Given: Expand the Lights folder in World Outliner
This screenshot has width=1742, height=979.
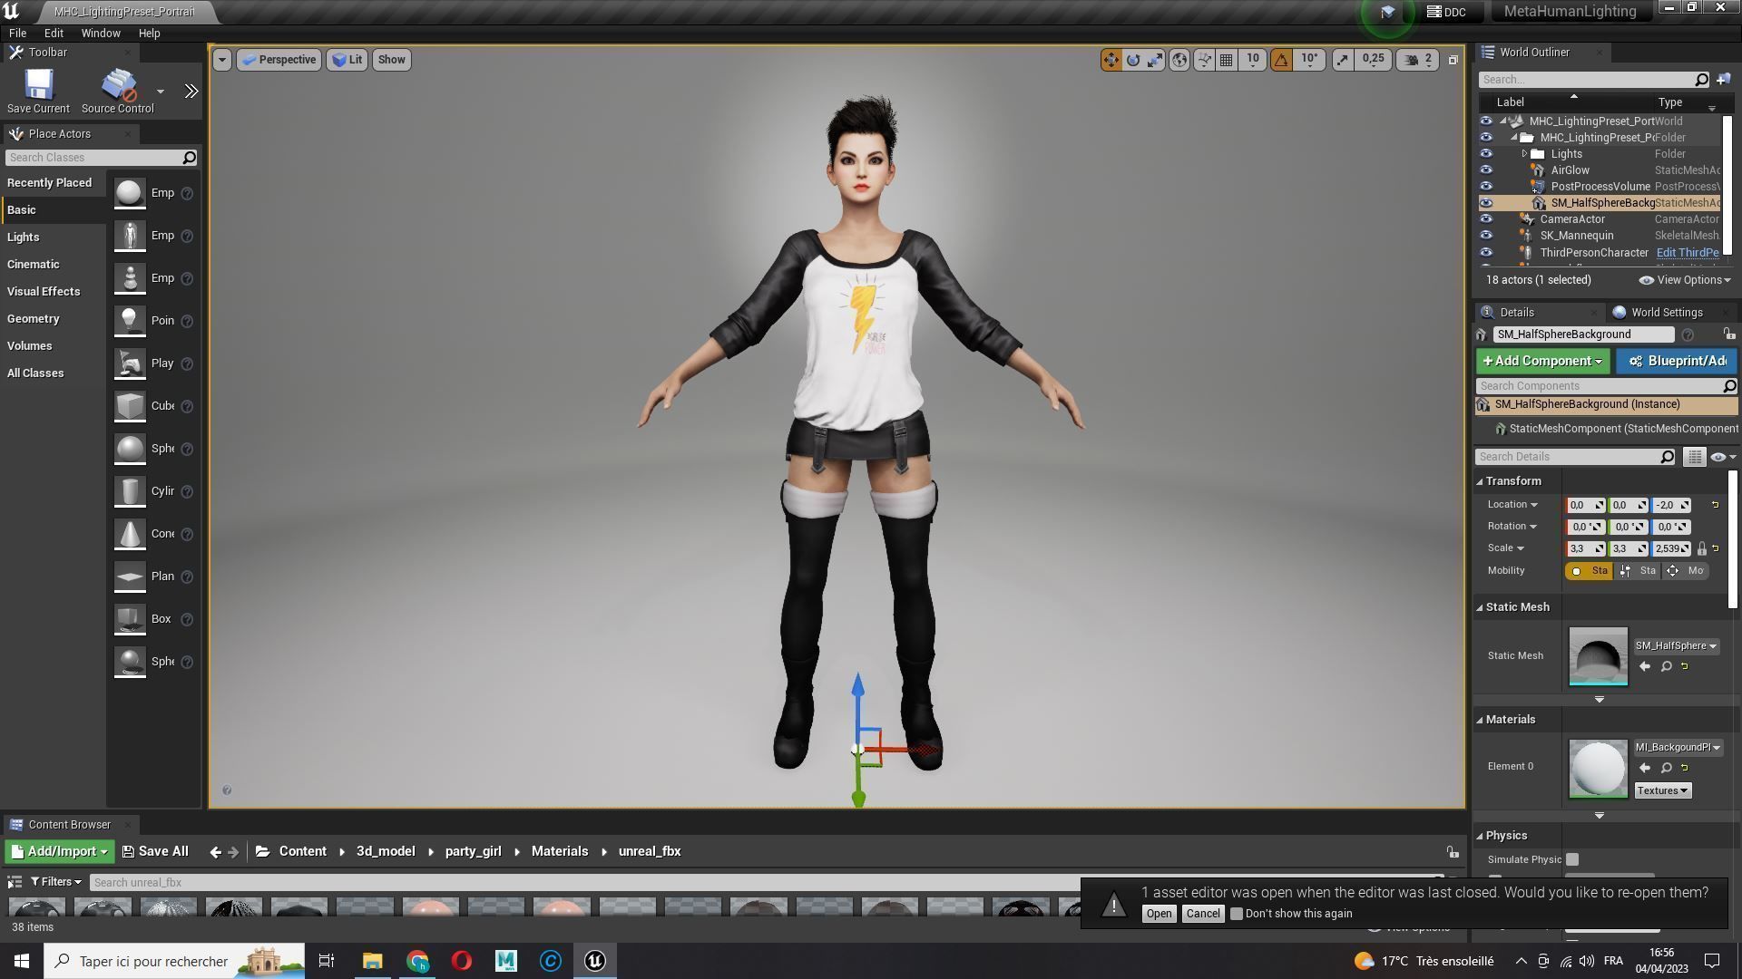Looking at the screenshot, I should click(1524, 154).
